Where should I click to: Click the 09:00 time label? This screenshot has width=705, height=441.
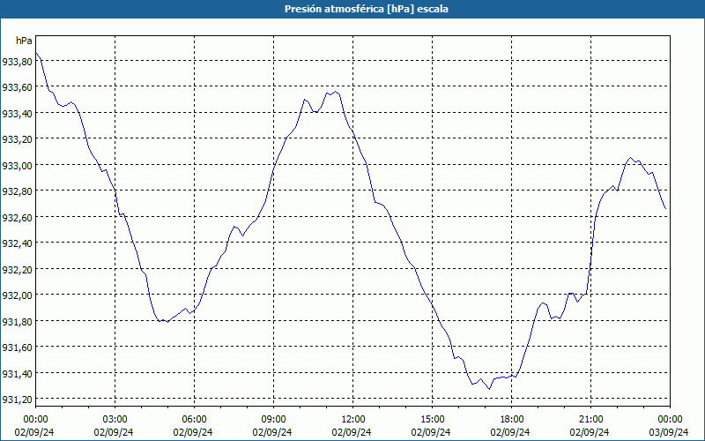[273, 420]
